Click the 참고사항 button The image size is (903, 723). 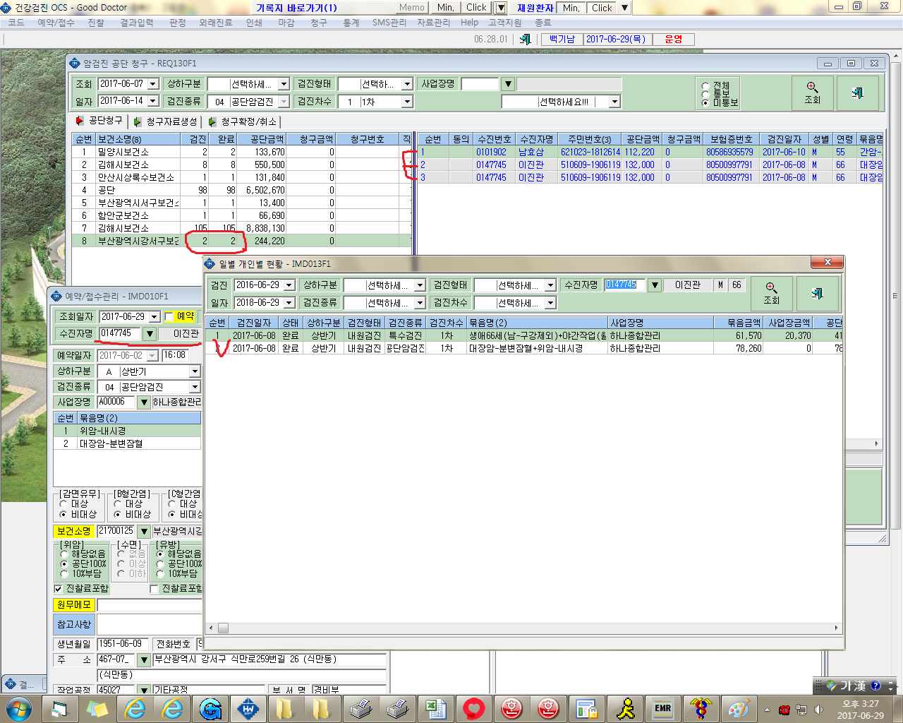pos(74,624)
